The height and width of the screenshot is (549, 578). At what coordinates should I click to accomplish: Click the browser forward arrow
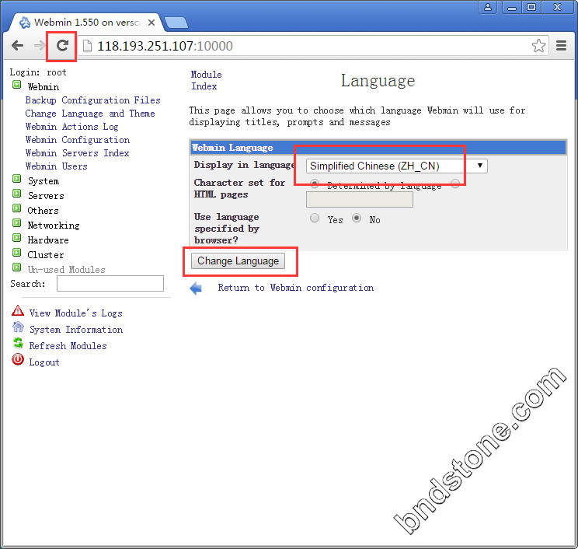pyautogui.click(x=39, y=46)
